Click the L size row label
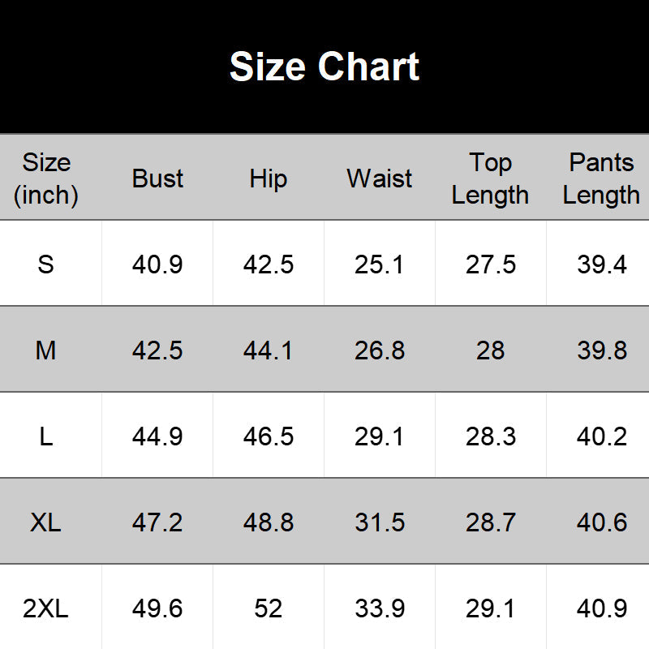Image resolution: width=649 pixels, height=649 pixels. click(x=46, y=436)
